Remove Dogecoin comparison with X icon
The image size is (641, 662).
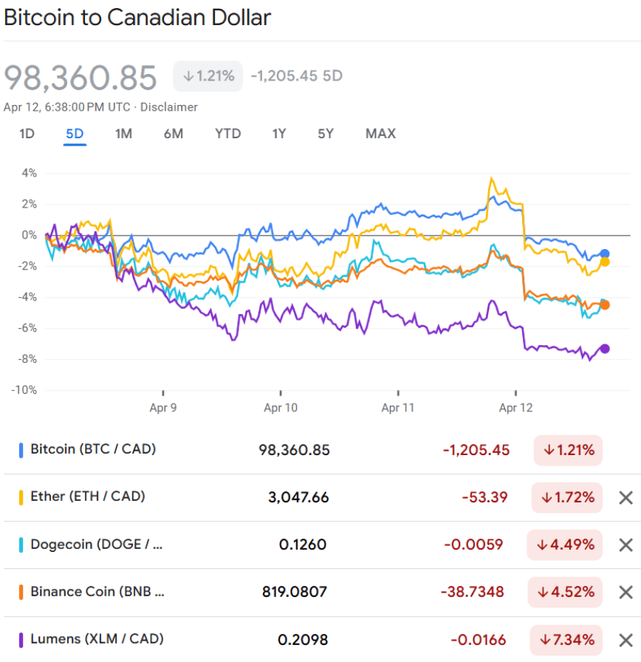point(625,545)
